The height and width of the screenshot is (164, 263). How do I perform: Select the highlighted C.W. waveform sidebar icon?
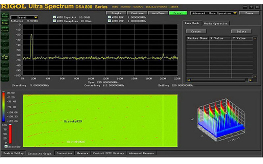5,57
